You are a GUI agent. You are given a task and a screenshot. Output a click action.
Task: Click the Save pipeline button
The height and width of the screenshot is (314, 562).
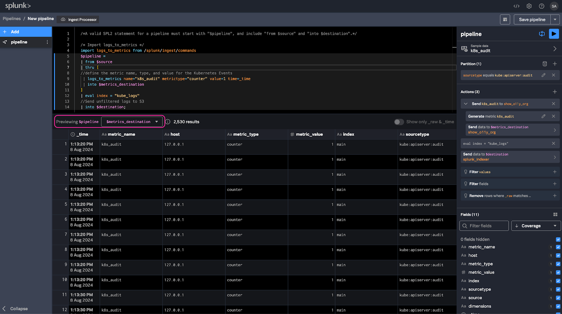click(x=532, y=20)
